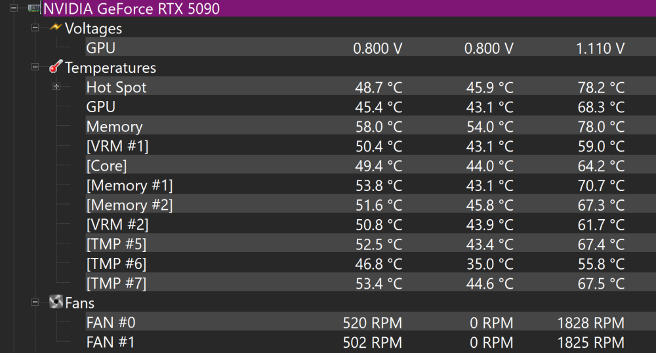The image size is (656, 353).
Task: Collapse the Voltages group
Action: point(35,28)
